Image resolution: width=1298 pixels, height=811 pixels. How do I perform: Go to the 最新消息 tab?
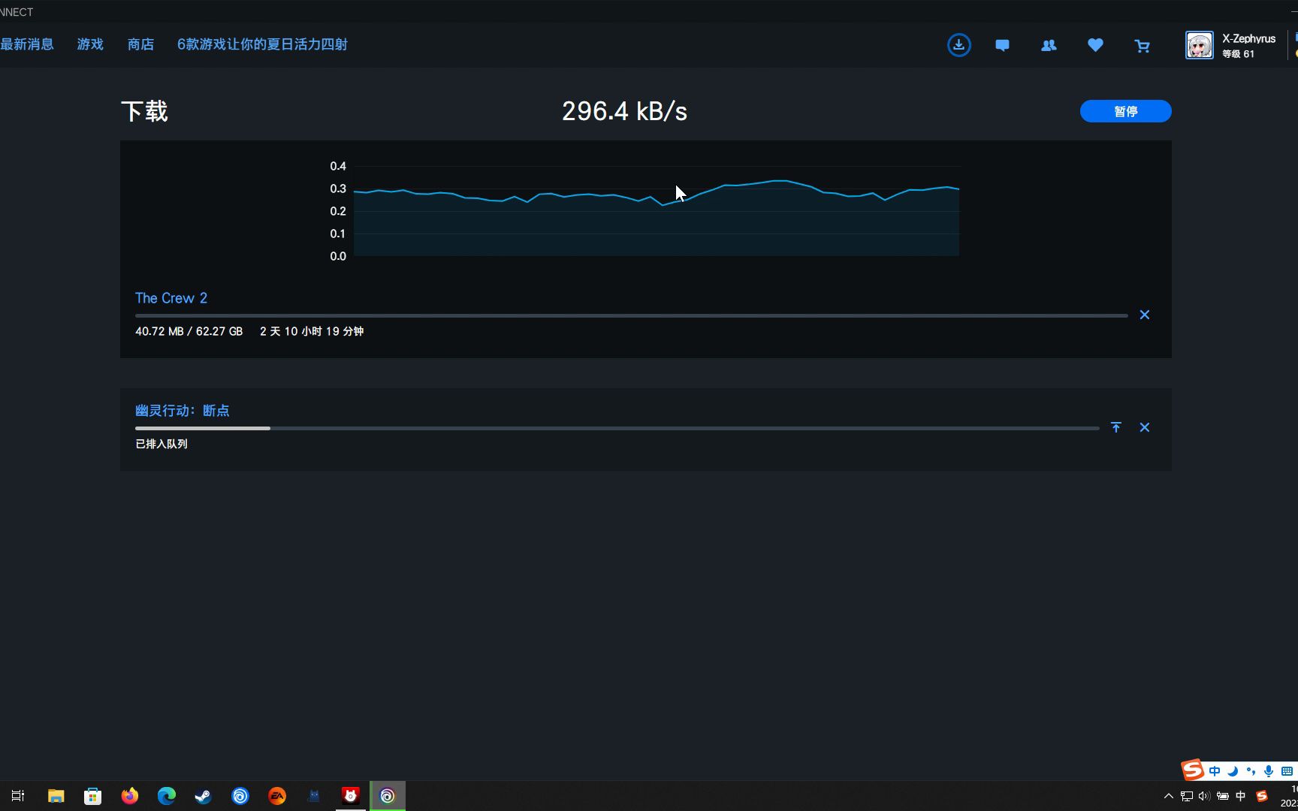point(27,44)
